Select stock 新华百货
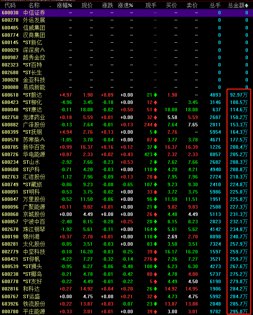This screenshot has height=315, width=253. click(x=34, y=147)
